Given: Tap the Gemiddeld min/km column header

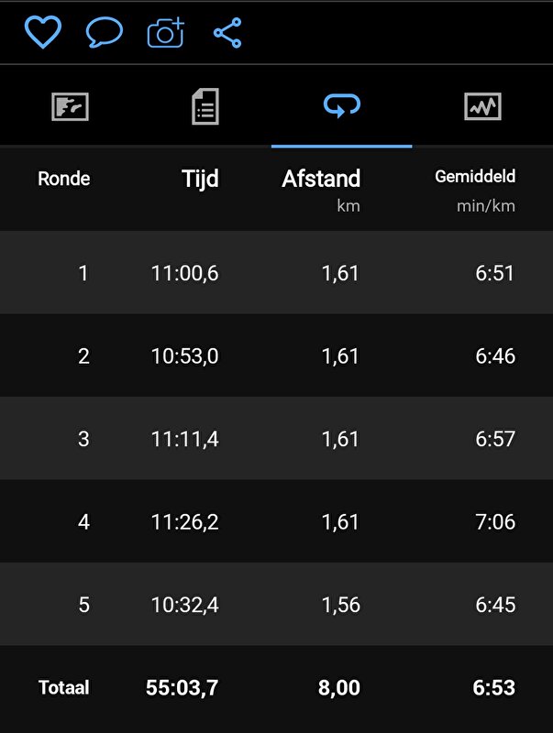Looking at the screenshot, I should (475, 190).
